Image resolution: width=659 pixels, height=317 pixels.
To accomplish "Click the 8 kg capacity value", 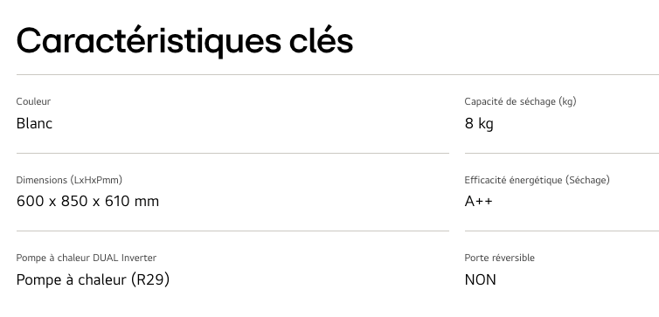I will 479,124.
